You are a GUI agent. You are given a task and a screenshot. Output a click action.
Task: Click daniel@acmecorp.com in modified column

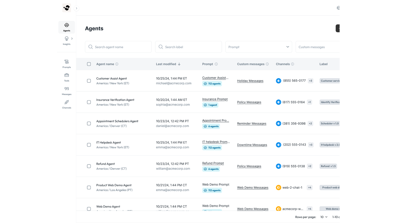point(172,126)
